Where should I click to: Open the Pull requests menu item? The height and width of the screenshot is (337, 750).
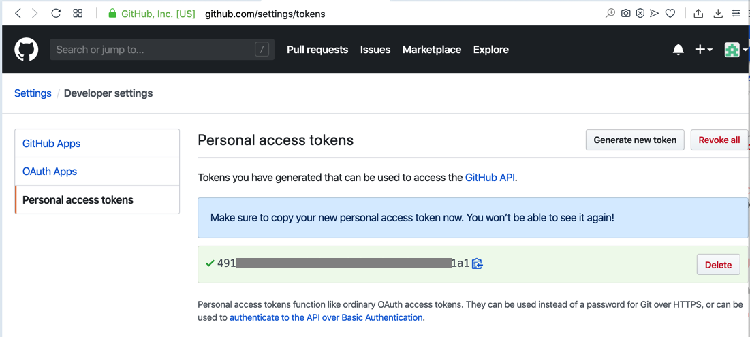tap(317, 50)
